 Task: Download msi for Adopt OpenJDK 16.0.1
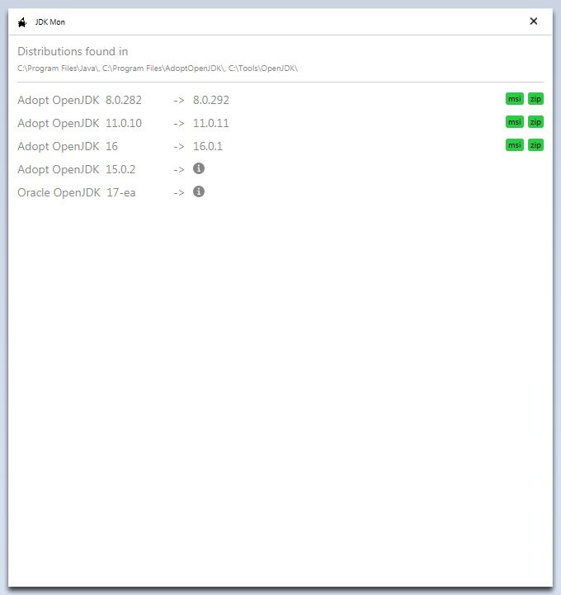point(514,145)
